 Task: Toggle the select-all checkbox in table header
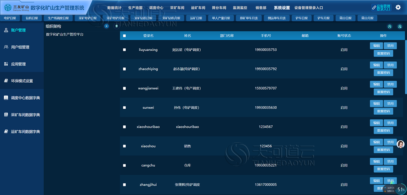click(x=124, y=36)
